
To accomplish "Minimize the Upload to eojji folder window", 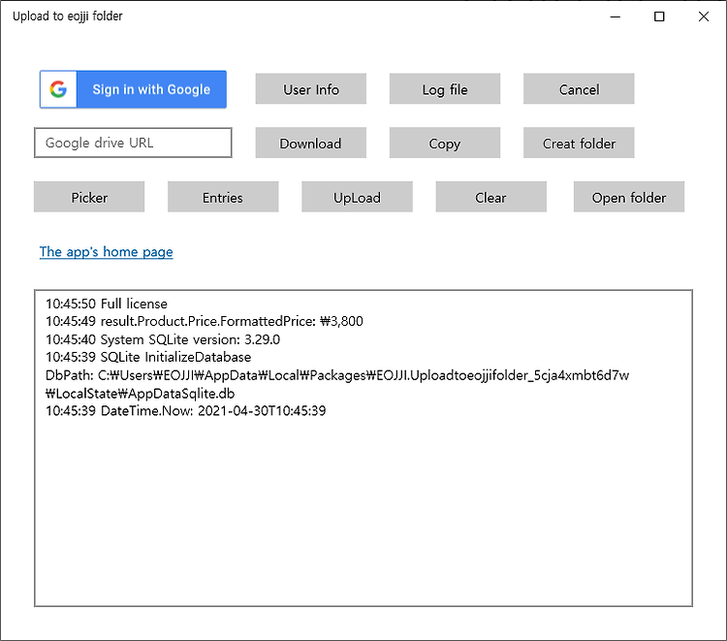I will click(616, 16).
